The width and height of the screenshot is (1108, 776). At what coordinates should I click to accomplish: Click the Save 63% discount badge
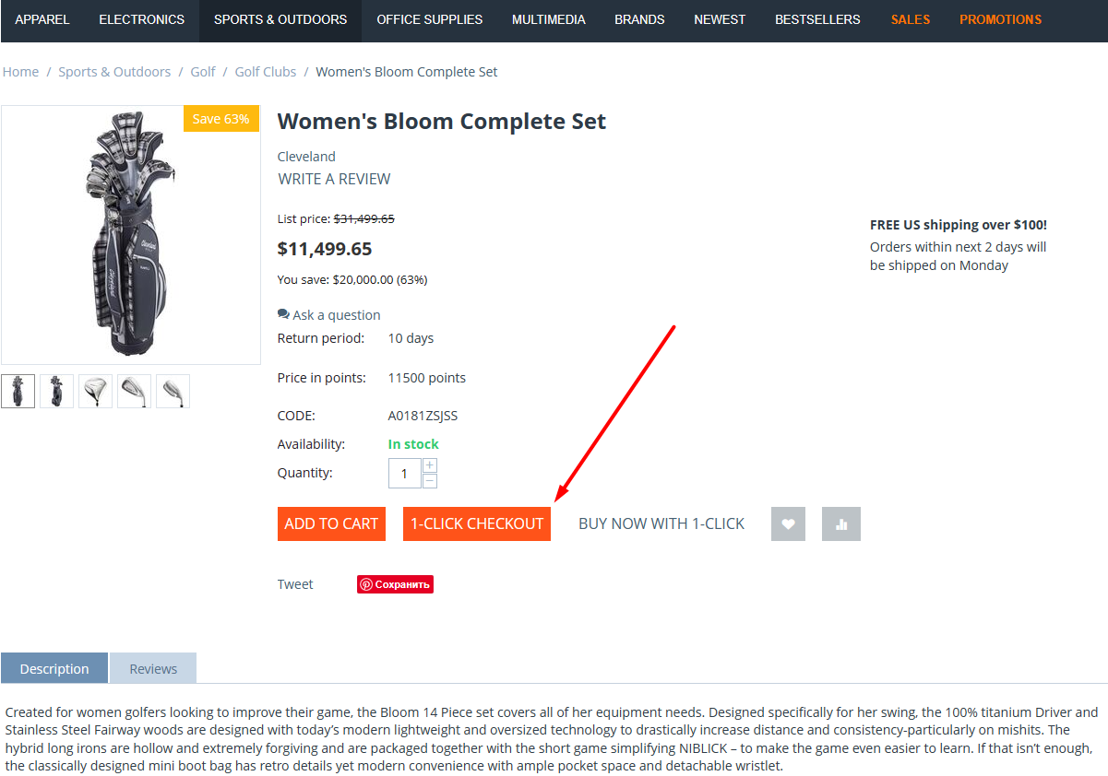[221, 119]
